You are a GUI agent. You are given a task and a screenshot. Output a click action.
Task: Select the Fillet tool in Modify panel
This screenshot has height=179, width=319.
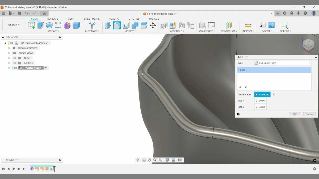click(116, 25)
